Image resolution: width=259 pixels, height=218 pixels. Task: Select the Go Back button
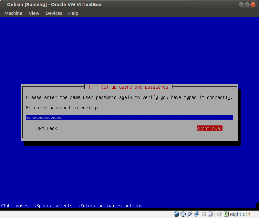point(48,128)
